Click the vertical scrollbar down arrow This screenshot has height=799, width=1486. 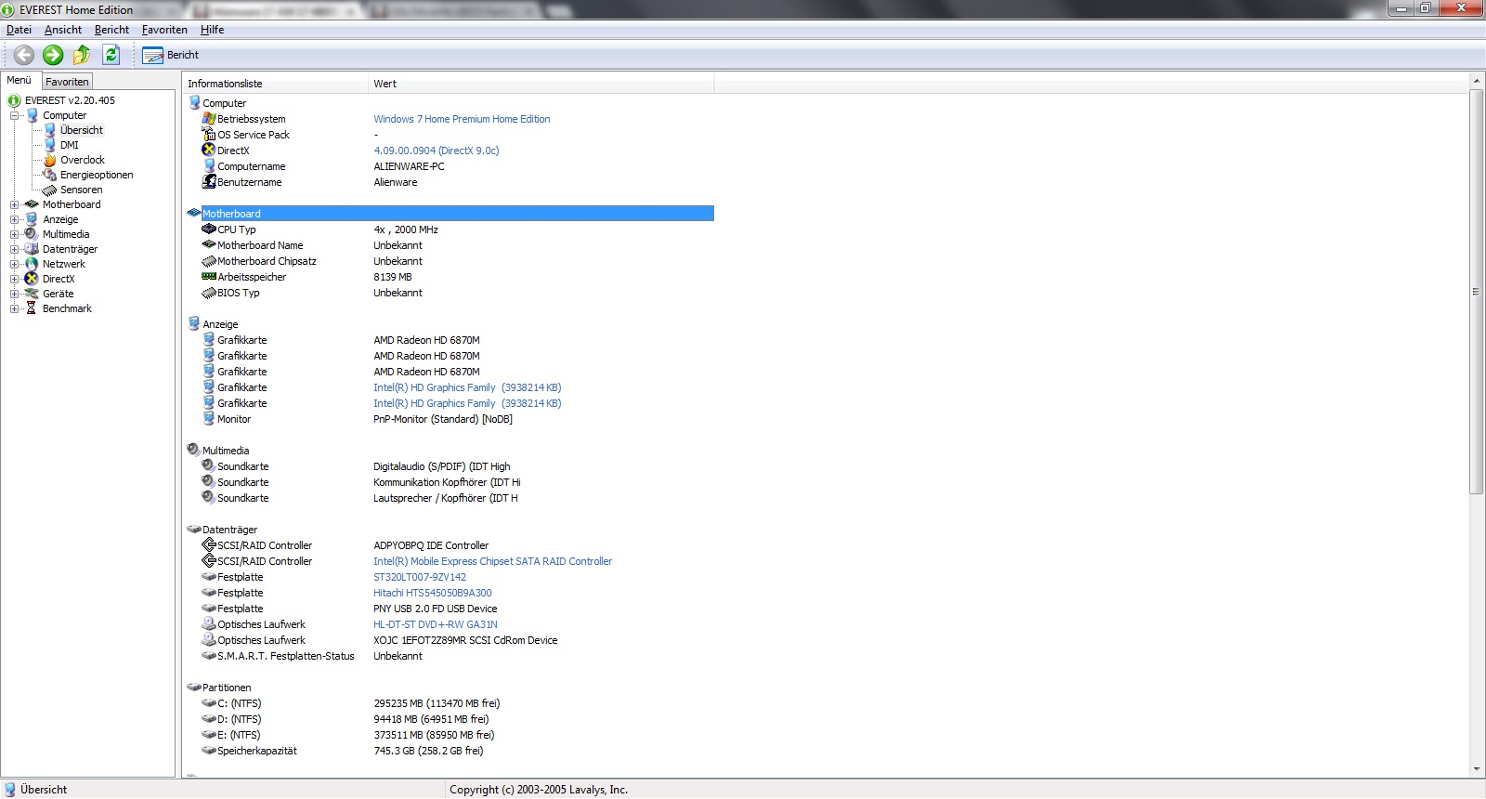tap(1477, 769)
